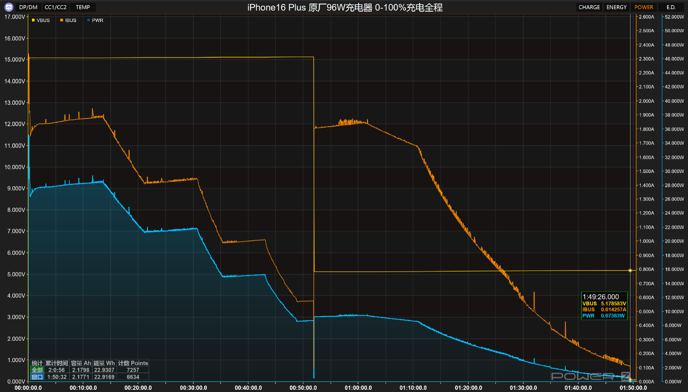Click the PWR teal legend swatch
This screenshot has width=688, height=392.
point(89,20)
